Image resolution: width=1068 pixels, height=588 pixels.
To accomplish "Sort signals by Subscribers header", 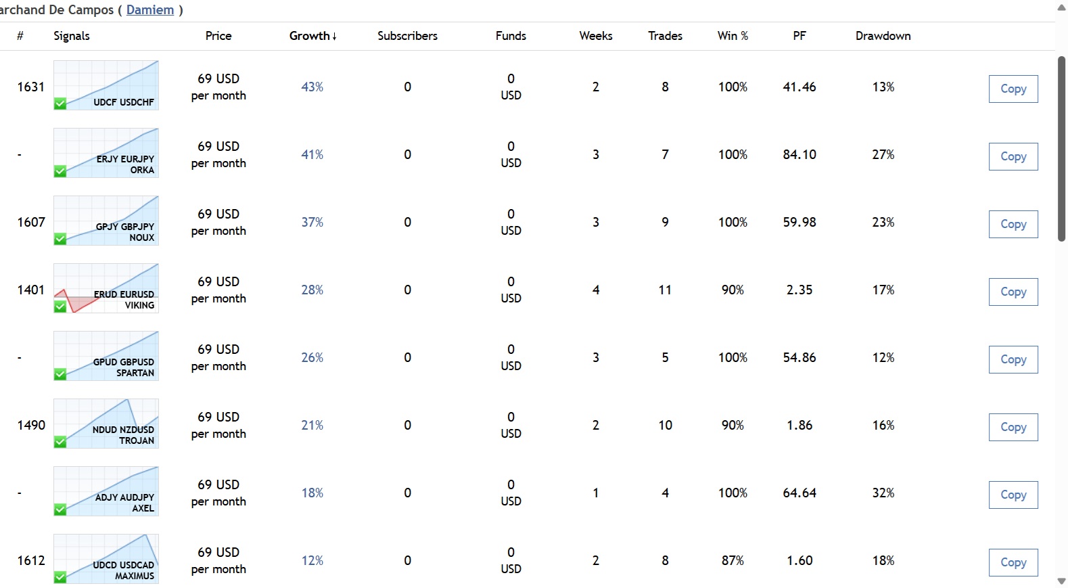I will [407, 36].
